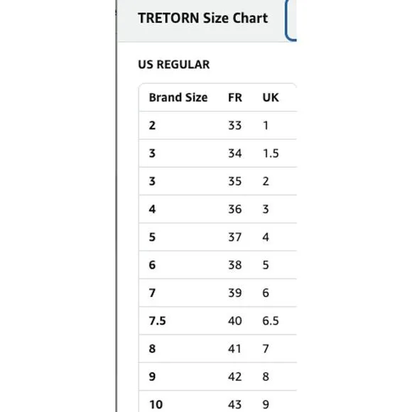
Task: Select brand size 9 row
Action: point(218,376)
